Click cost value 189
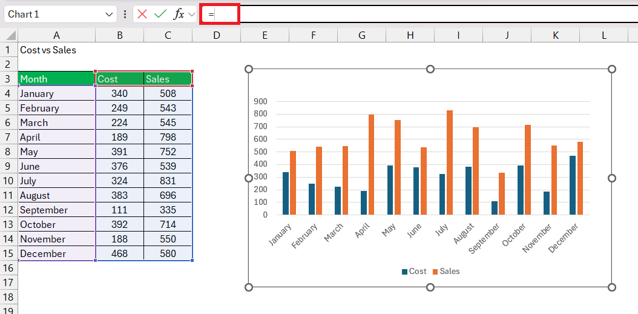The width and height of the screenshot is (638, 314). pyautogui.click(x=120, y=137)
